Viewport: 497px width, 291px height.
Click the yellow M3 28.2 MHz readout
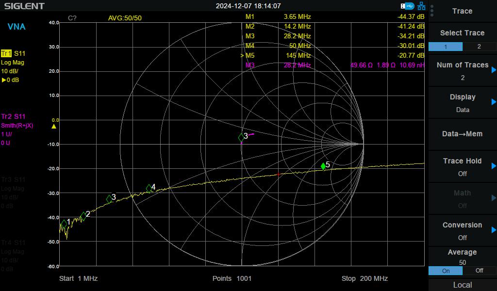point(335,36)
